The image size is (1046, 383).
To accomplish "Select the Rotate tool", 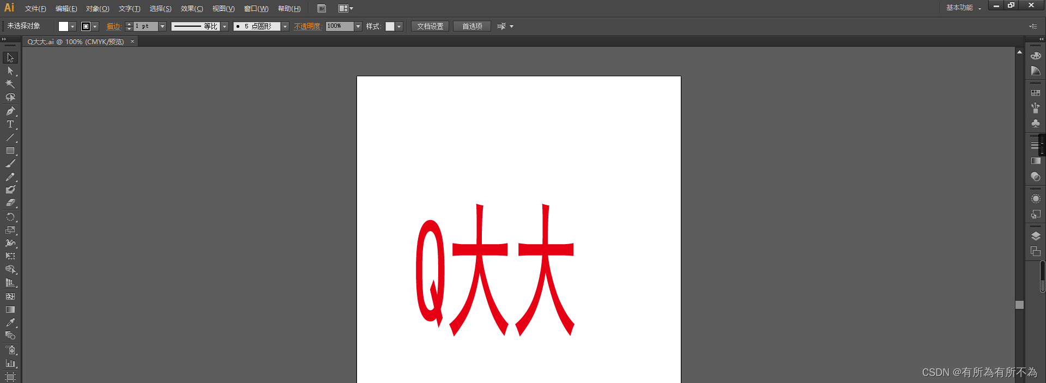I will click(x=10, y=217).
